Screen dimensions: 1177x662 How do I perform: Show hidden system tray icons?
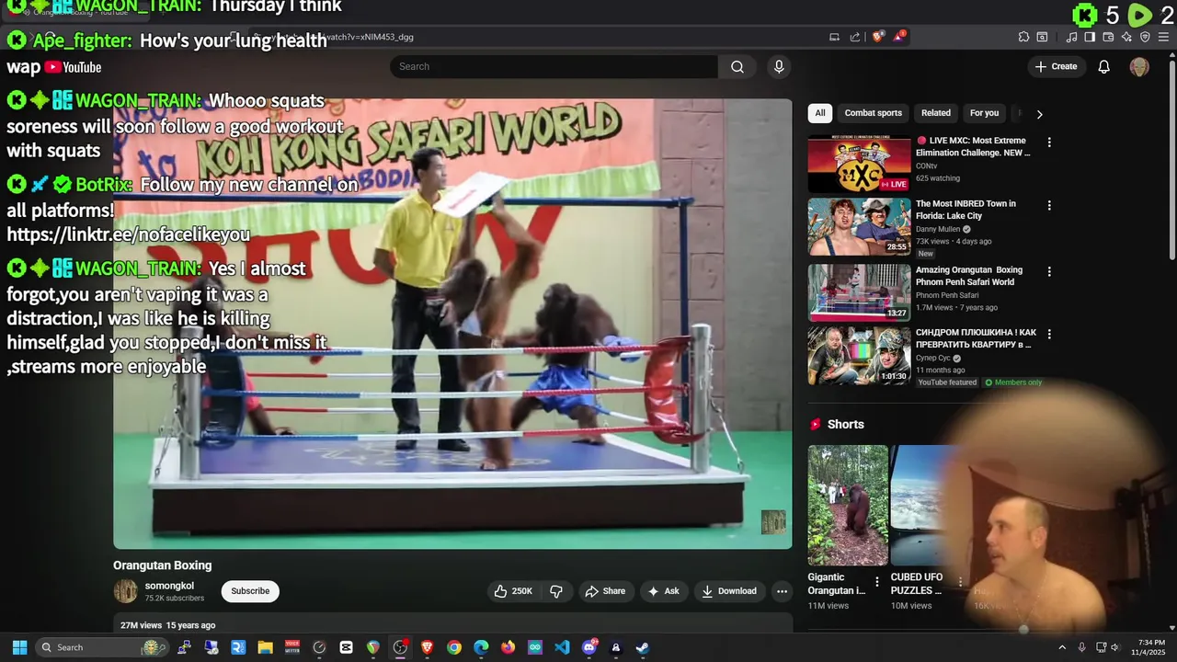[x=1062, y=647]
